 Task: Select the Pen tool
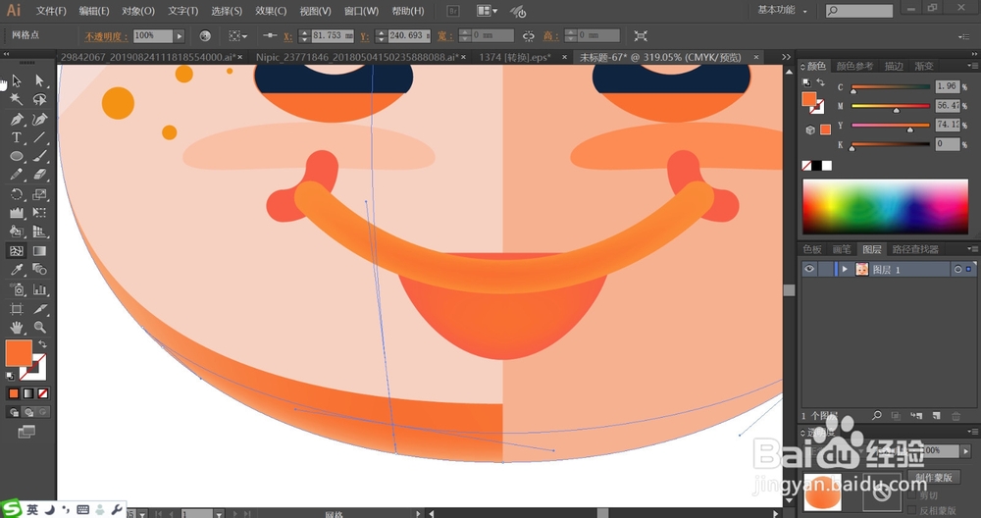tap(17, 119)
